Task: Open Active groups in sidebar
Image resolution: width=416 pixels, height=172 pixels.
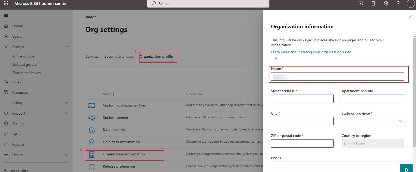Action: point(23,56)
